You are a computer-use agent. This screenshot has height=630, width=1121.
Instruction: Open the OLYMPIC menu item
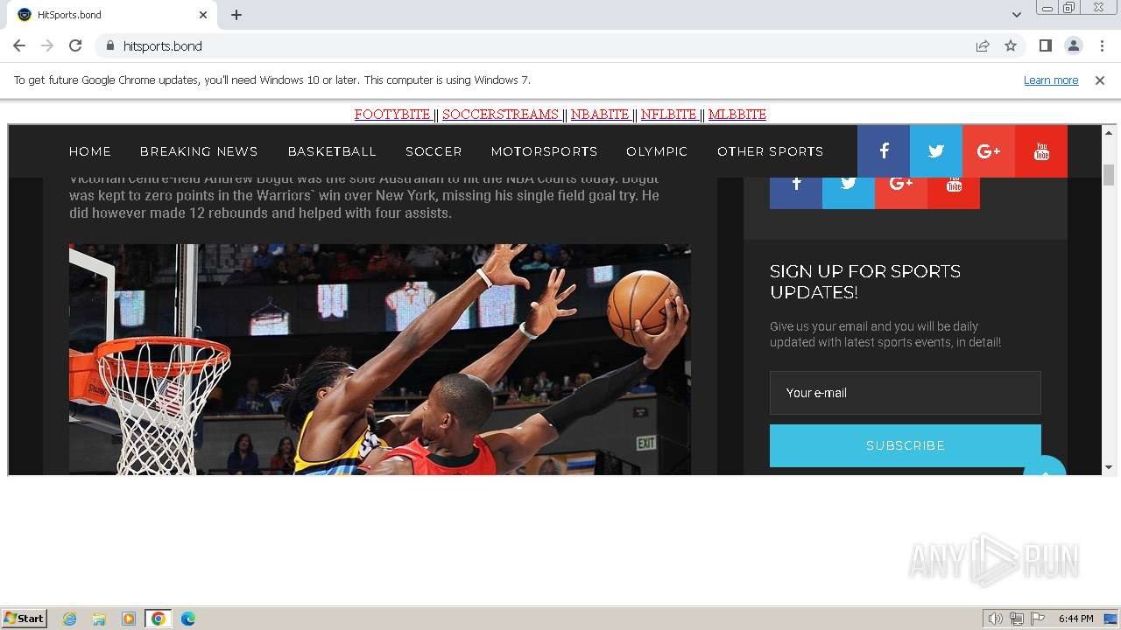coord(657,151)
